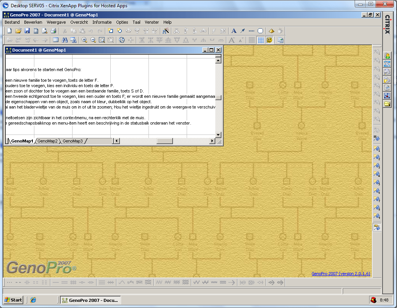Create a new document with toolbar icon
The width and height of the screenshot is (397, 308).
(10, 31)
